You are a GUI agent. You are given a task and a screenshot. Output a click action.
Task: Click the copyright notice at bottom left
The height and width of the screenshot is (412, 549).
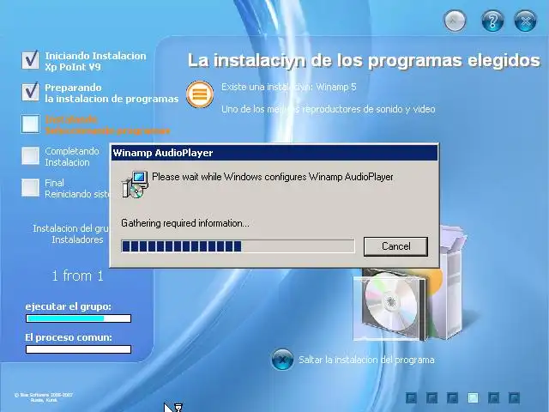click(44, 397)
